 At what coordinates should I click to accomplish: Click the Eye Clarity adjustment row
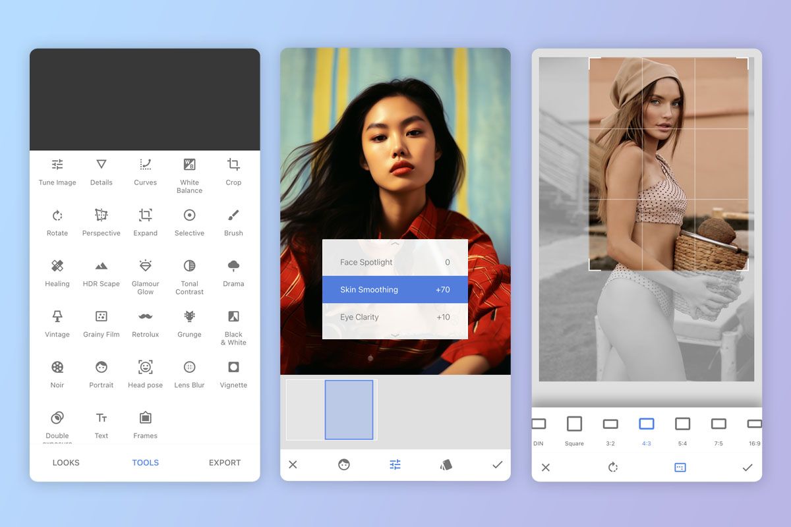tap(395, 317)
